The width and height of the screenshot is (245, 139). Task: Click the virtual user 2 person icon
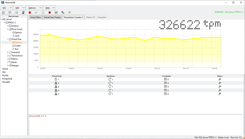coord(56,83)
